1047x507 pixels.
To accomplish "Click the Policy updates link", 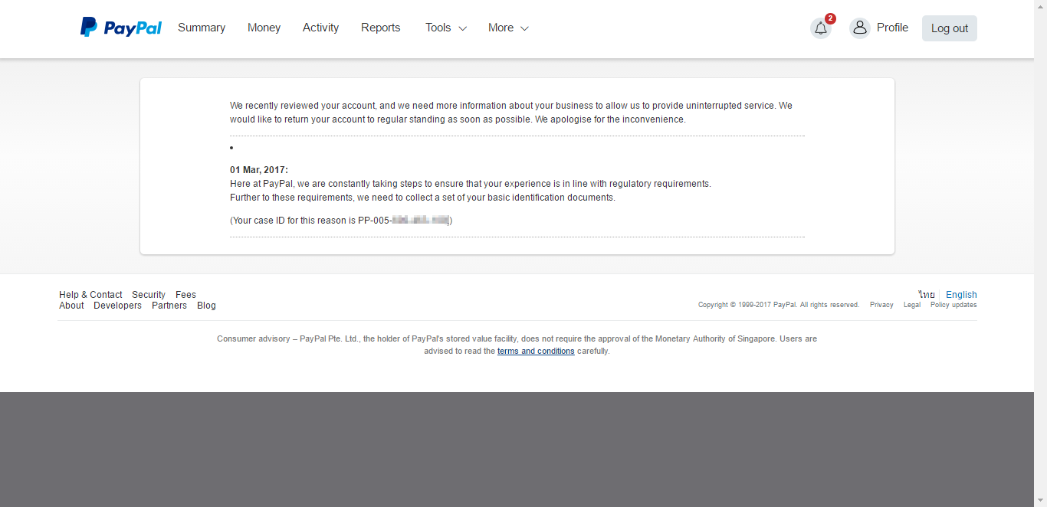I will click(x=953, y=305).
